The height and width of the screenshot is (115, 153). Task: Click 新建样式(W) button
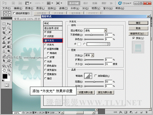pos(138,34)
